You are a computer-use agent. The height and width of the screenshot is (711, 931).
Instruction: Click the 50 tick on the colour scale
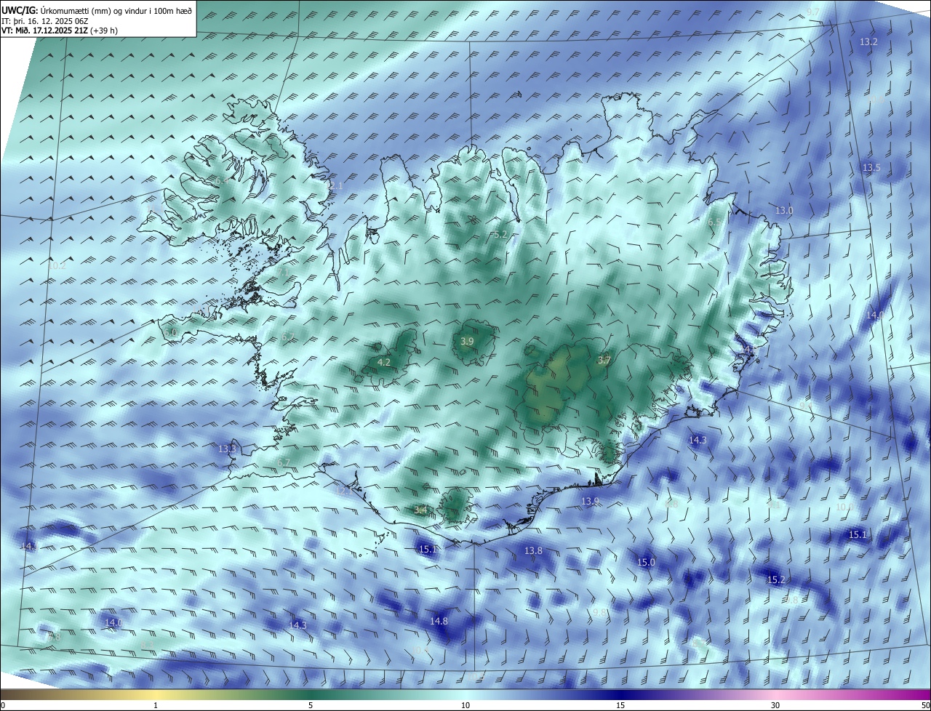pos(925,705)
